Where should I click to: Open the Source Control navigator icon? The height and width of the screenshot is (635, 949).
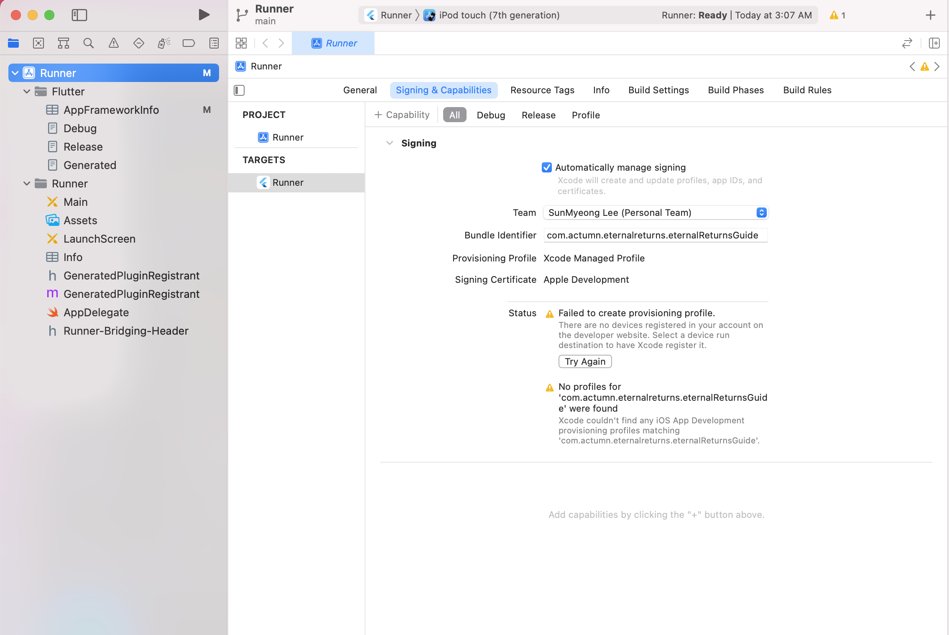38,43
